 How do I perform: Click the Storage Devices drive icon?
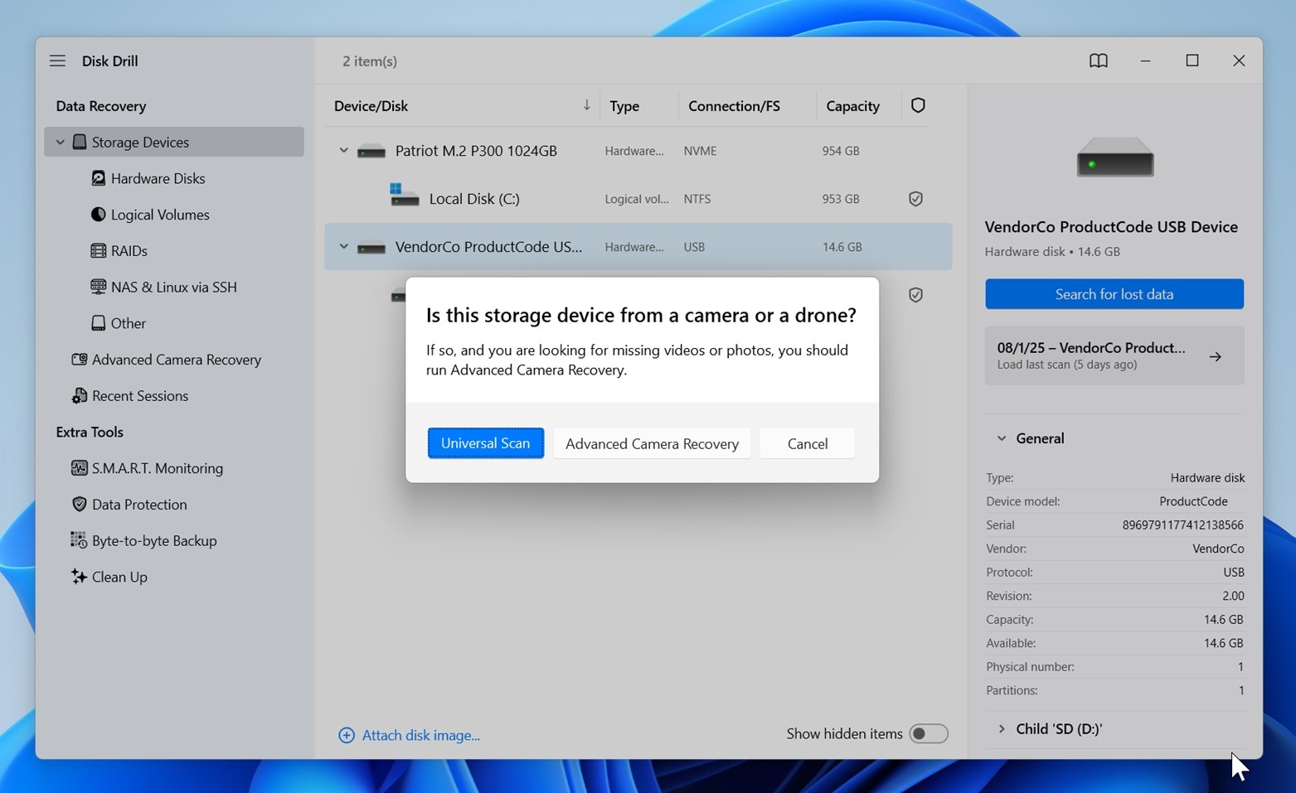point(80,142)
